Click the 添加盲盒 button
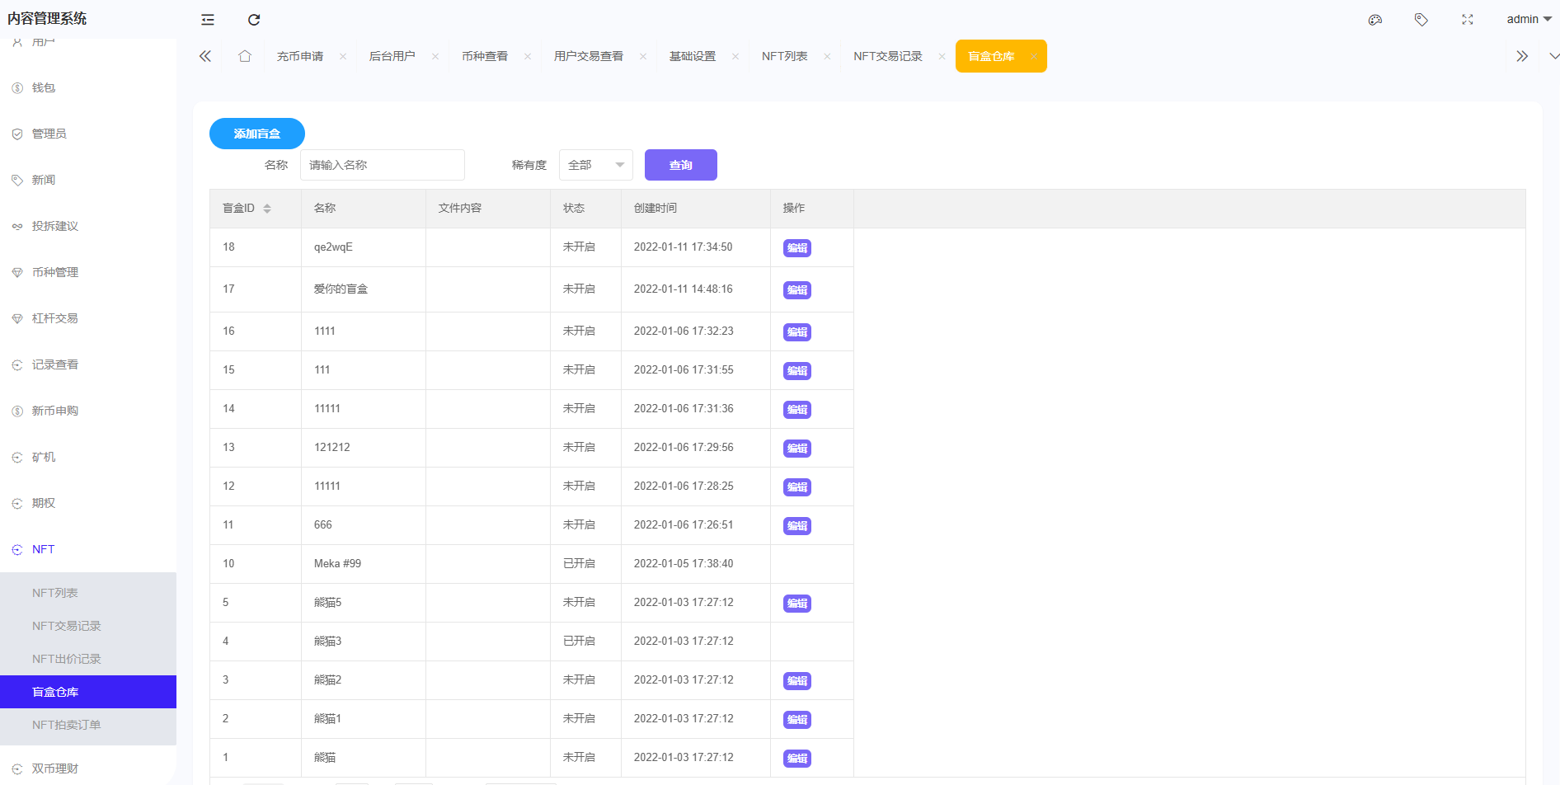 click(x=256, y=134)
